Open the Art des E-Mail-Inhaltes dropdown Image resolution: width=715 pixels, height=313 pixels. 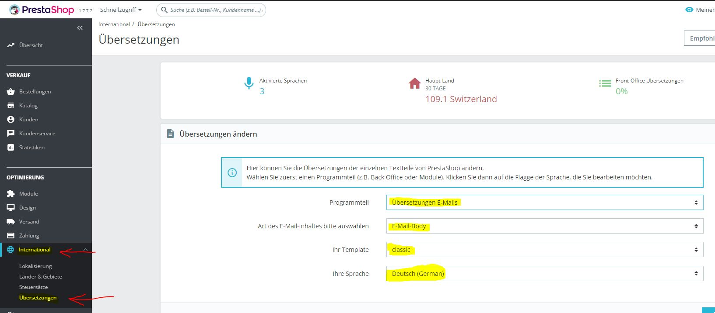[545, 226]
